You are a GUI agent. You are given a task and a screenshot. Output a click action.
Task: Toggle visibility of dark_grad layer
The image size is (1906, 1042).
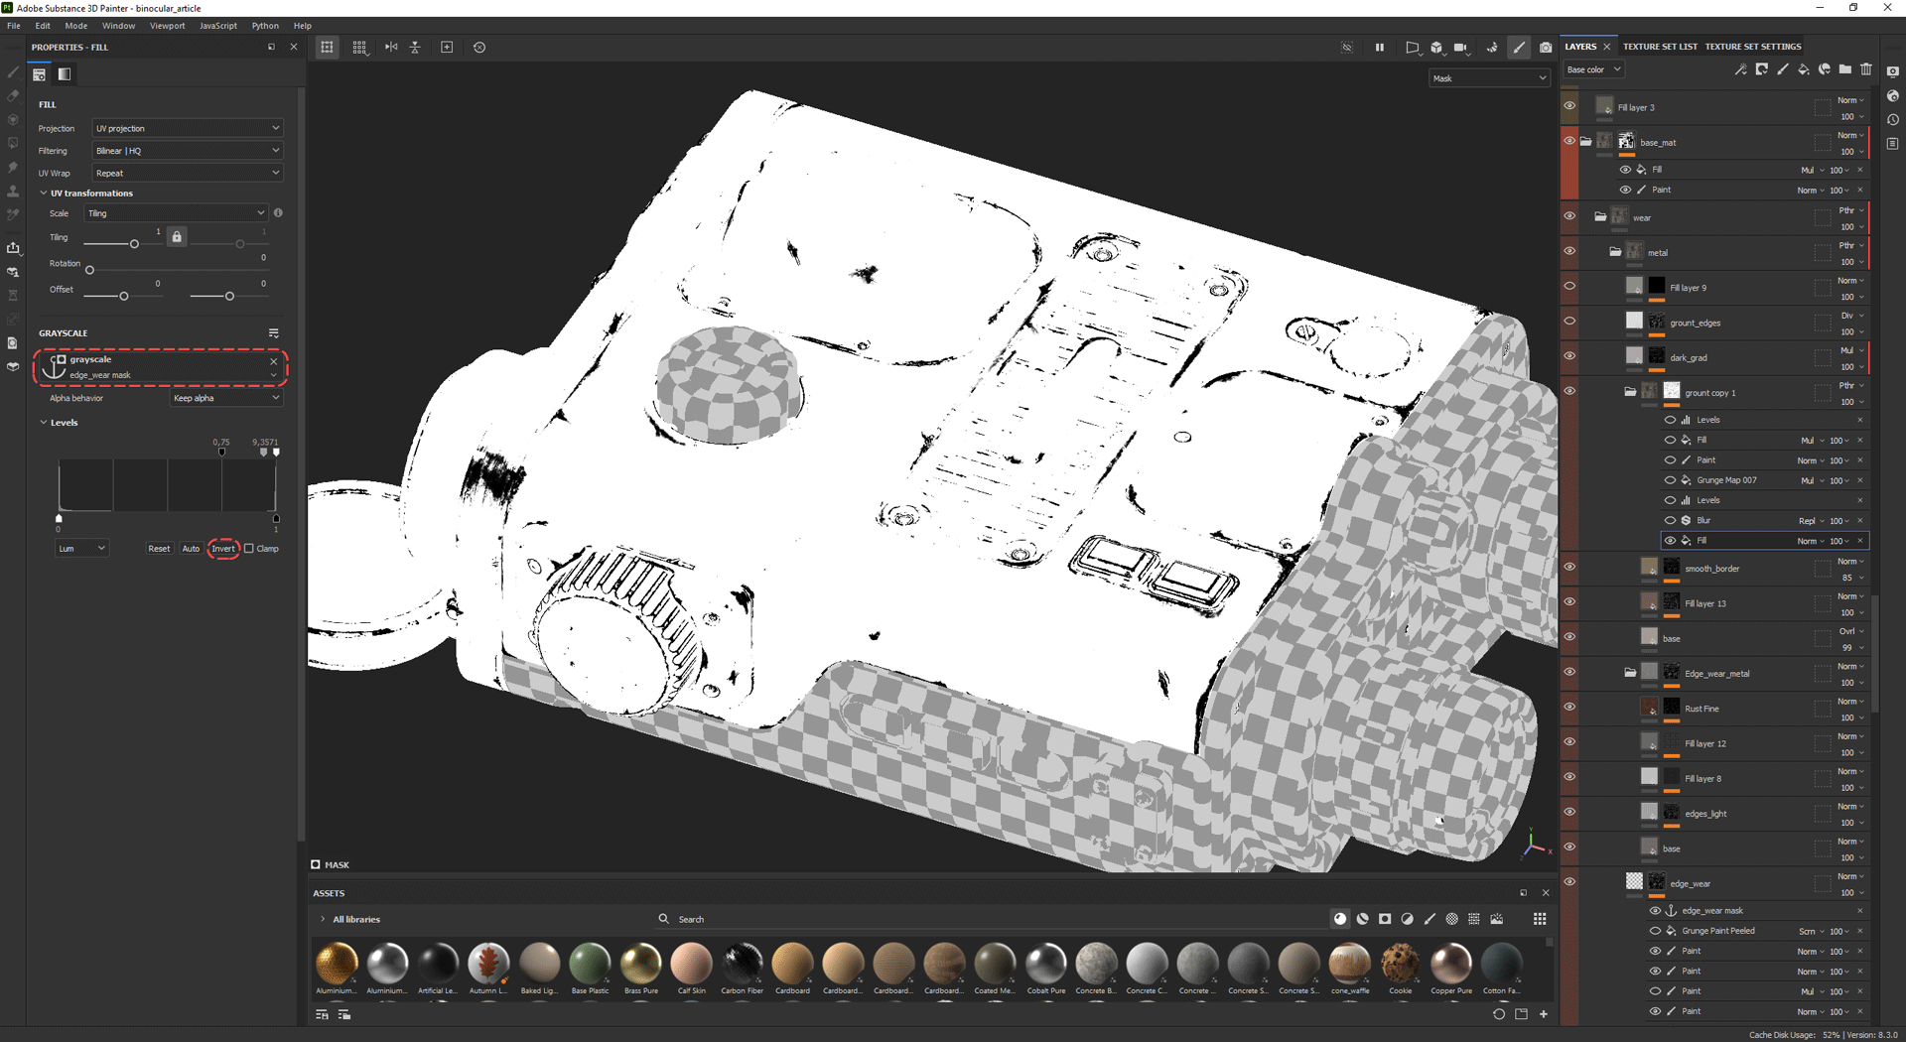pos(1569,356)
